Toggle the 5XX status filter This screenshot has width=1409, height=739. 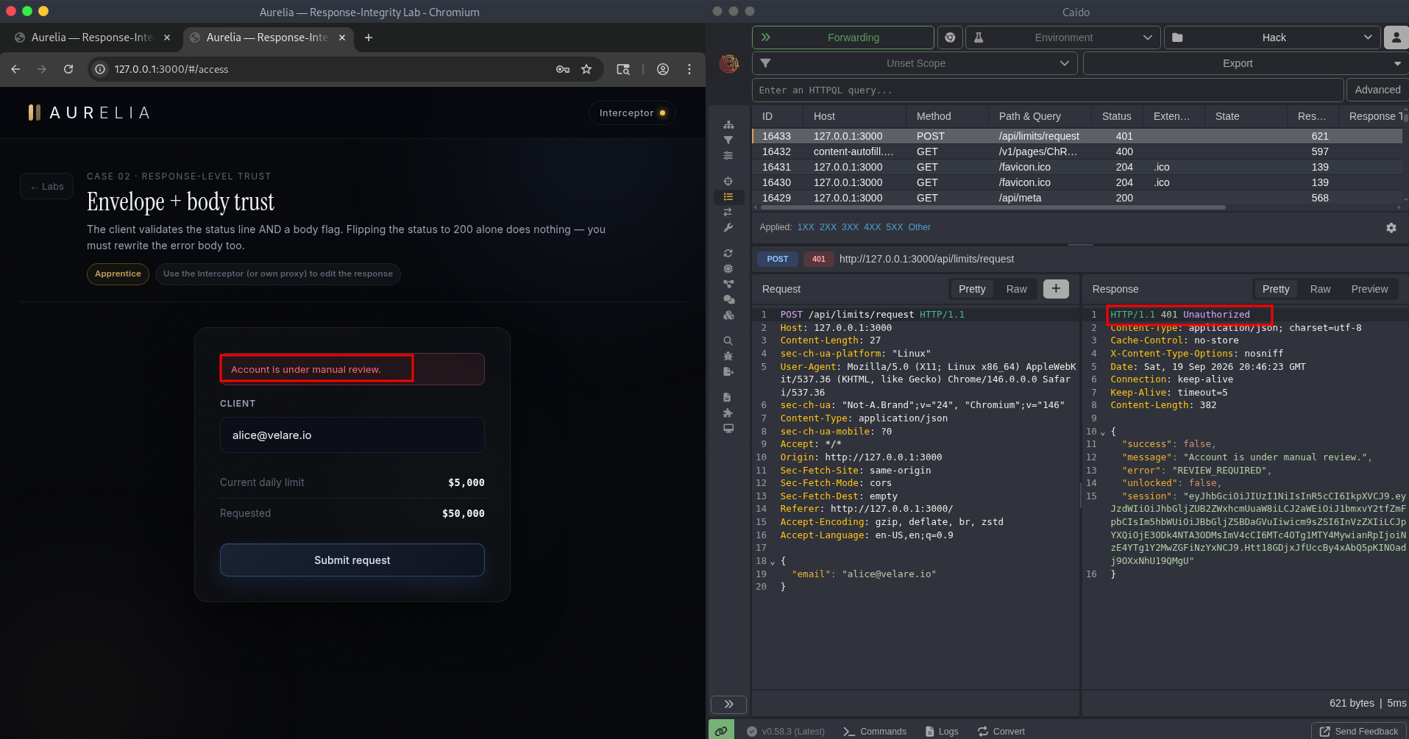click(x=894, y=227)
